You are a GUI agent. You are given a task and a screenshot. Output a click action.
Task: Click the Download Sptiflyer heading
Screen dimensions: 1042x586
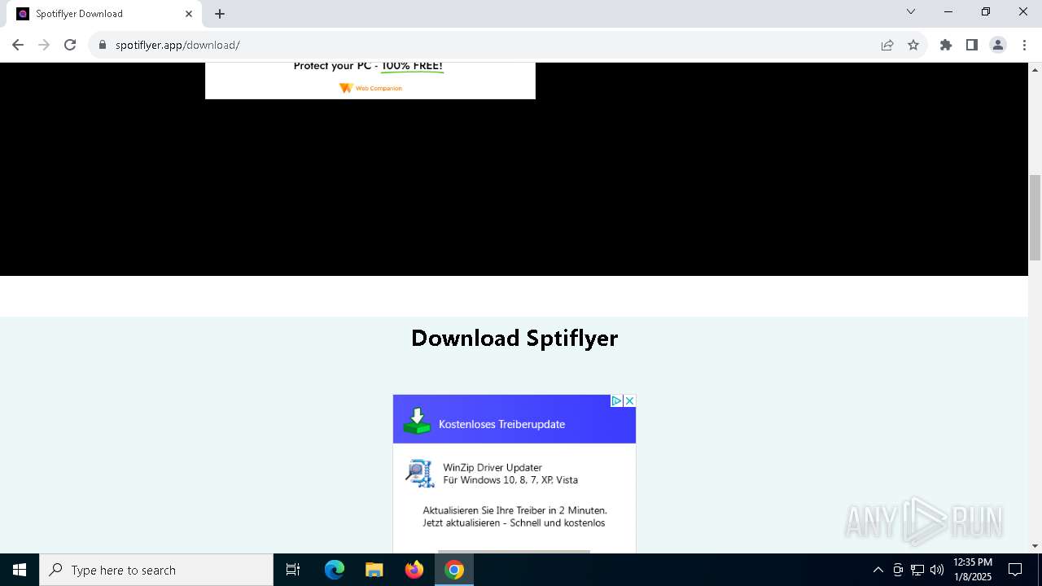click(514, 338)
